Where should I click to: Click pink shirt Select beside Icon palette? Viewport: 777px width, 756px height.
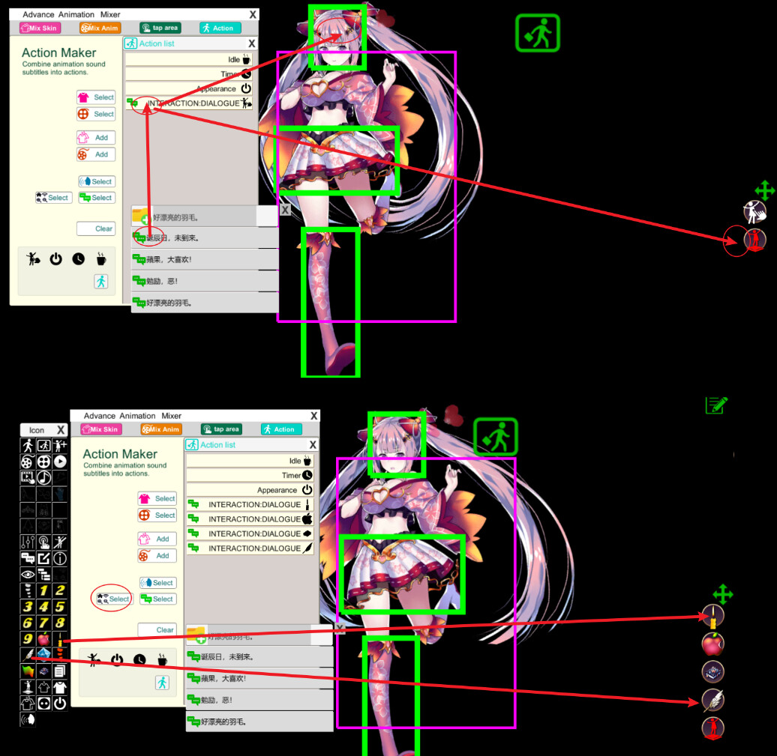coord(157,498)
